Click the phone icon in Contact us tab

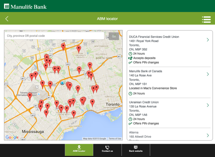pyautogui.click(x=107, y=147)
